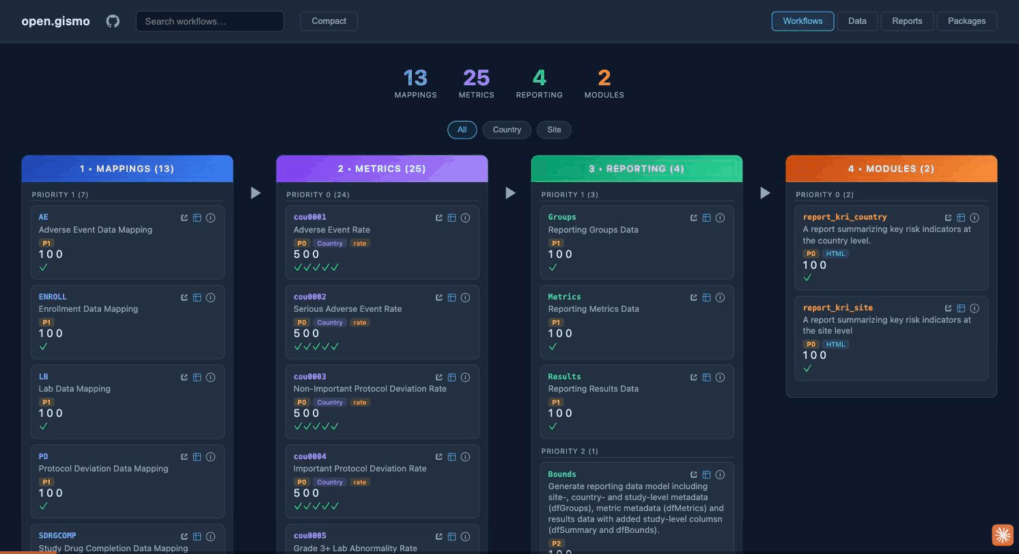Click rate tag on cou0004 card
The image size is (1019, 554).
click(360, 482)
